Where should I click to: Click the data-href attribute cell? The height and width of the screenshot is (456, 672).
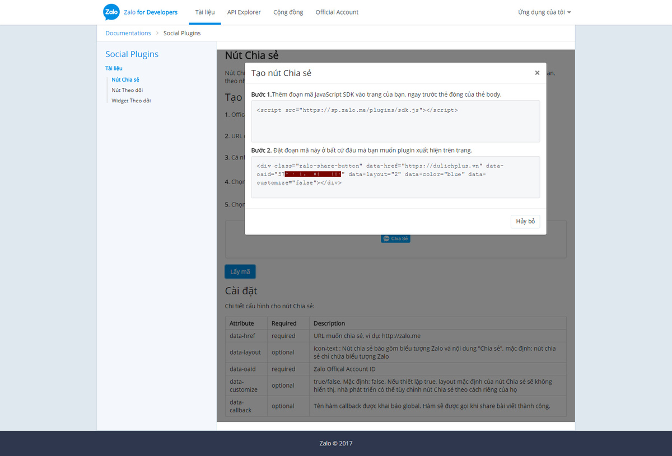point(246,336)
